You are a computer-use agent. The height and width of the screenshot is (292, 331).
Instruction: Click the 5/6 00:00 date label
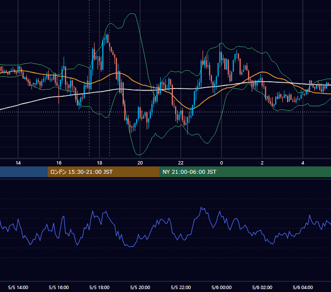pos(221,288)
